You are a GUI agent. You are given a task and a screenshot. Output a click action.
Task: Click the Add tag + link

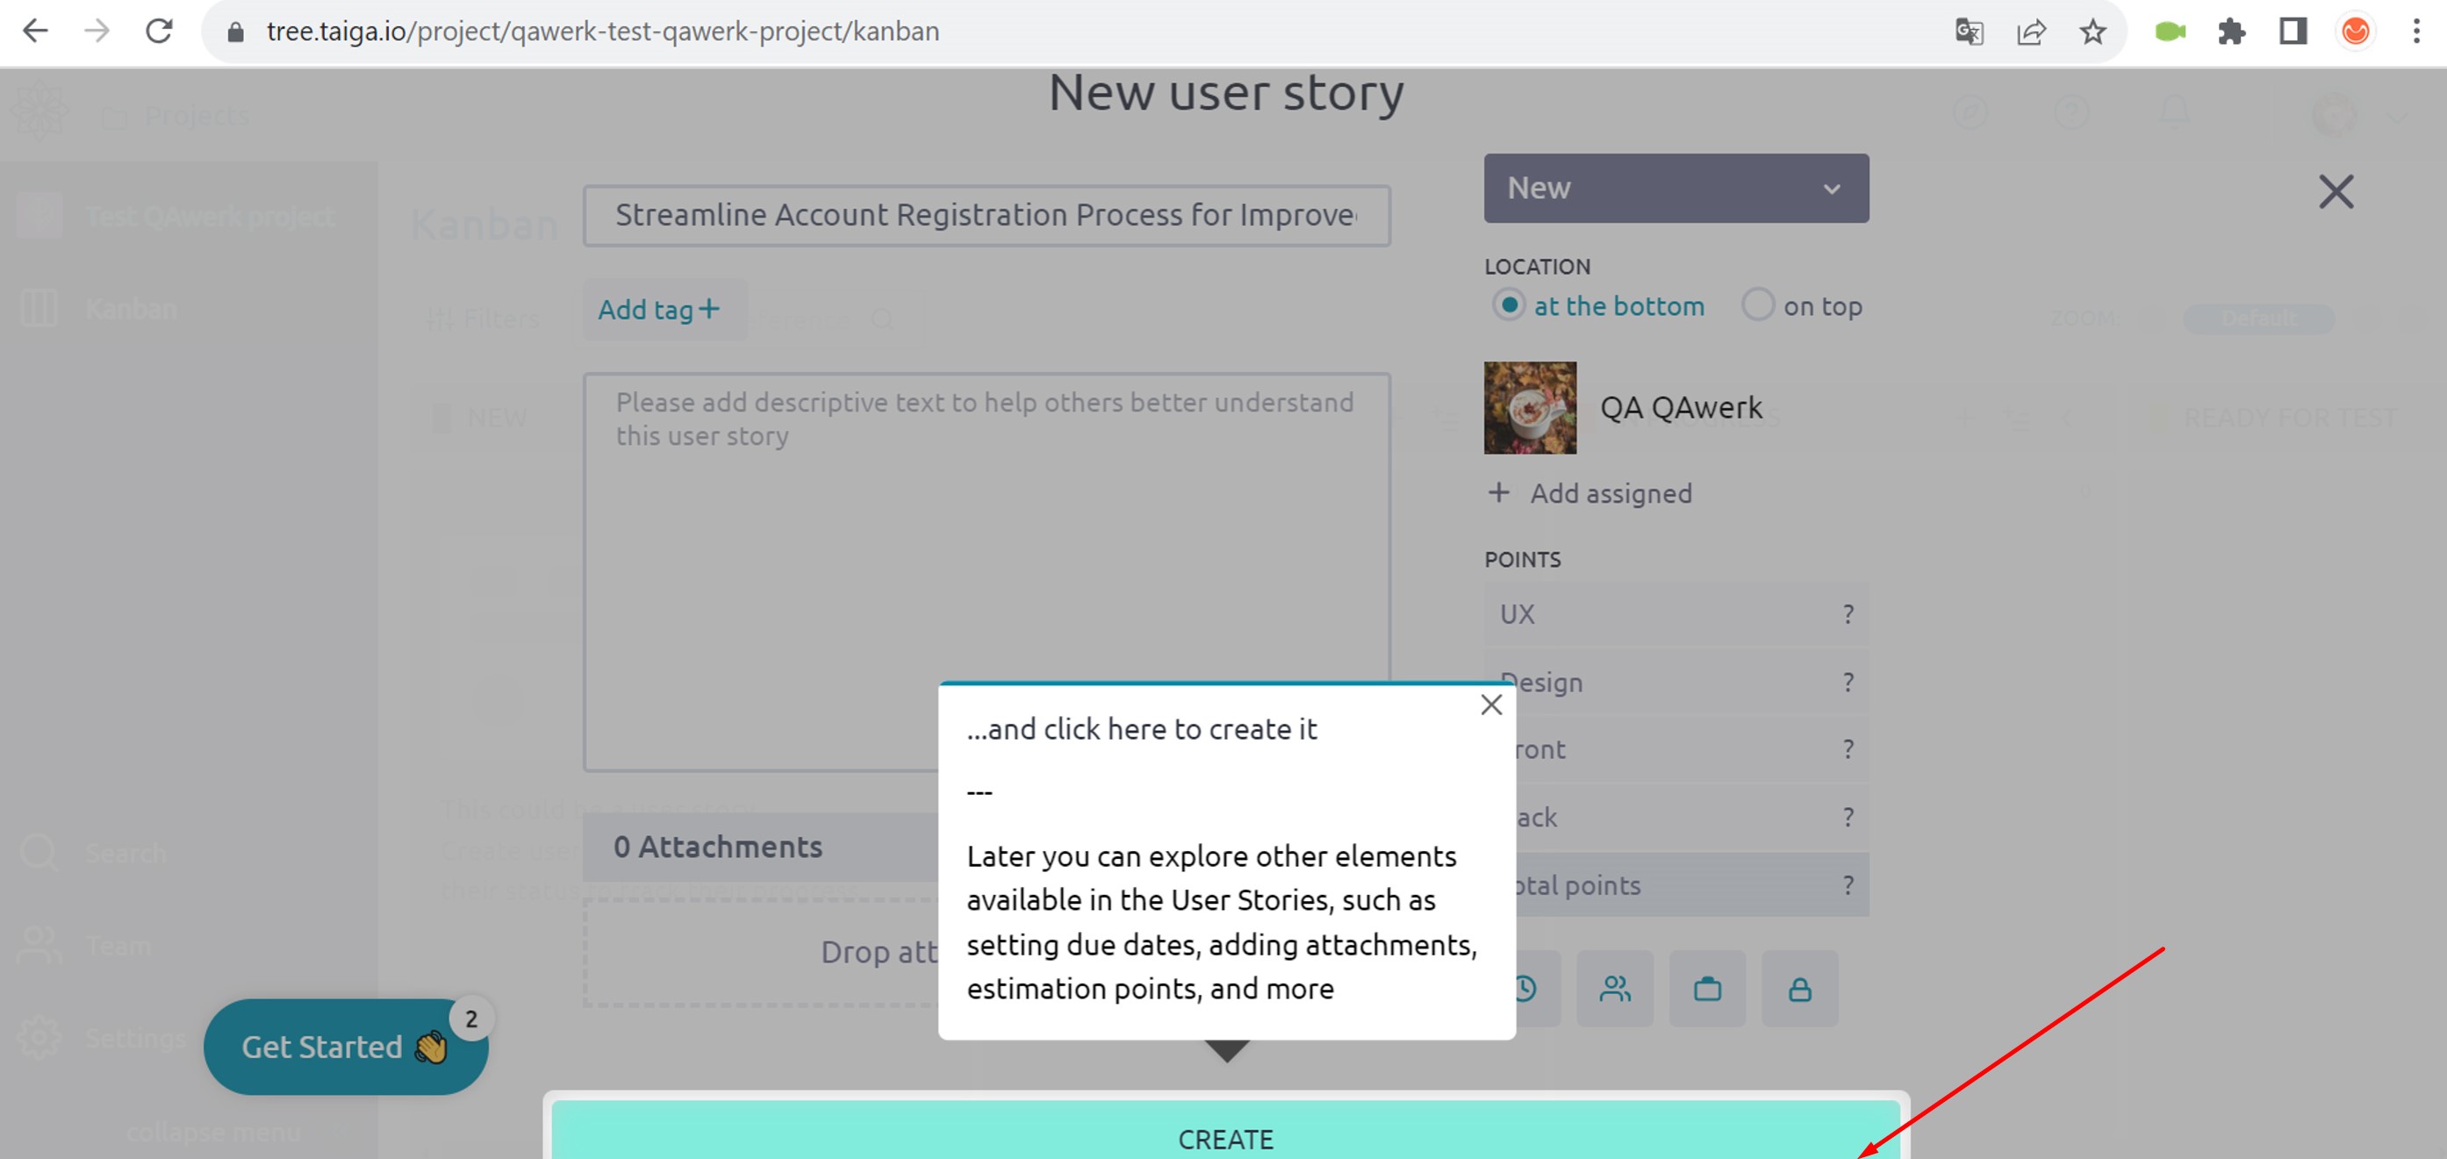tap(657, 309)
